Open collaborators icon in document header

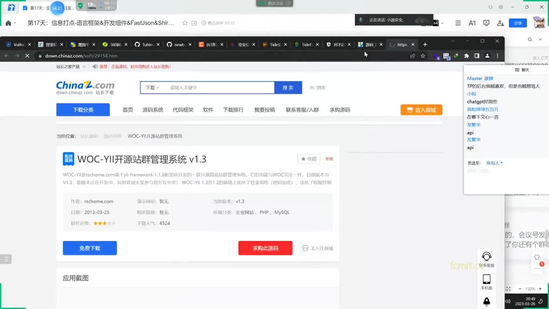point(500,23)
